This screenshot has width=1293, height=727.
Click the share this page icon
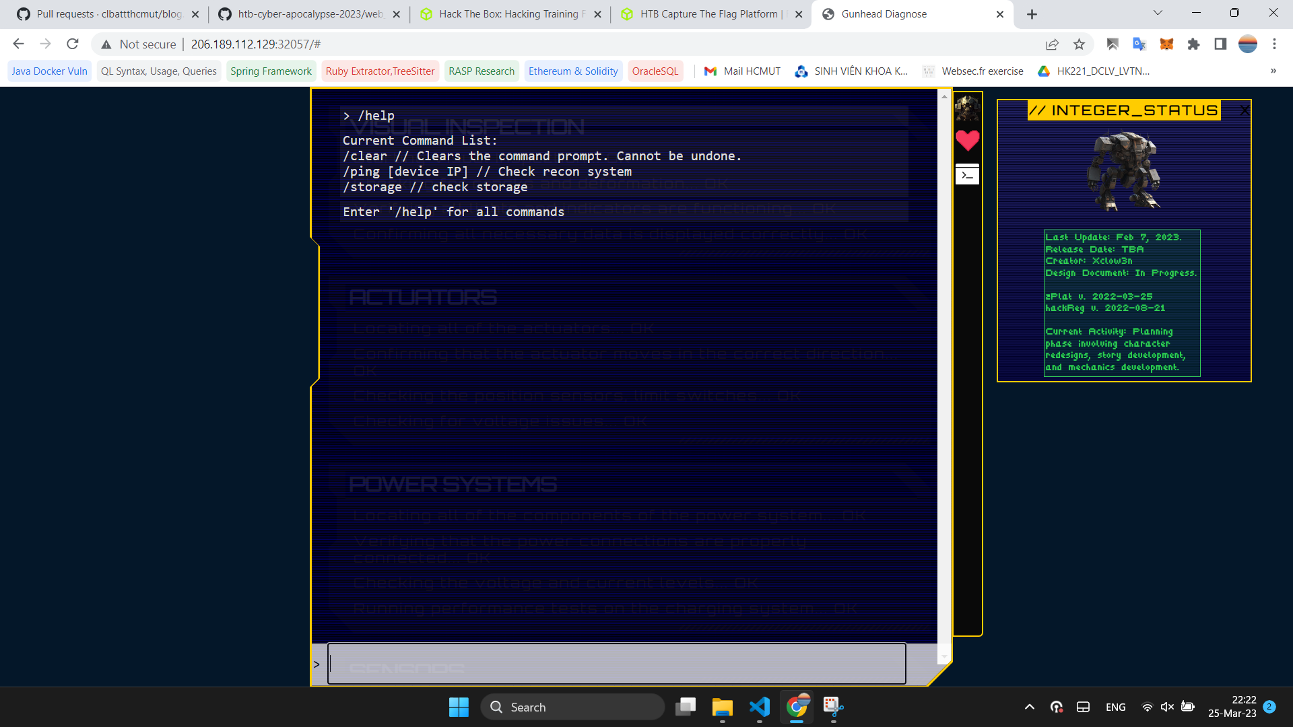[x=1053, y=44]
